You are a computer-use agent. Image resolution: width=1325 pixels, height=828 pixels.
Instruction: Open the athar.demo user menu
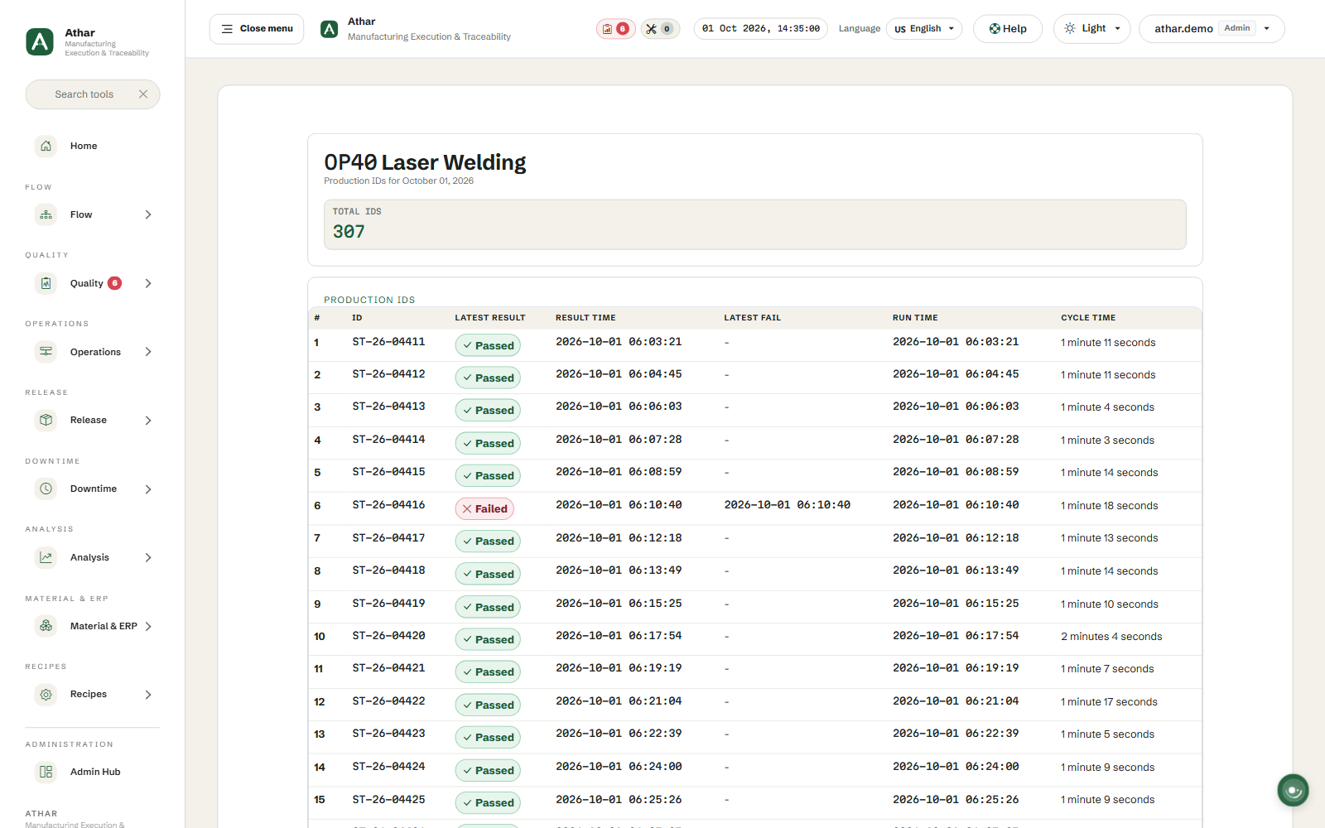pyautogui.click(x=1212, y=29)
